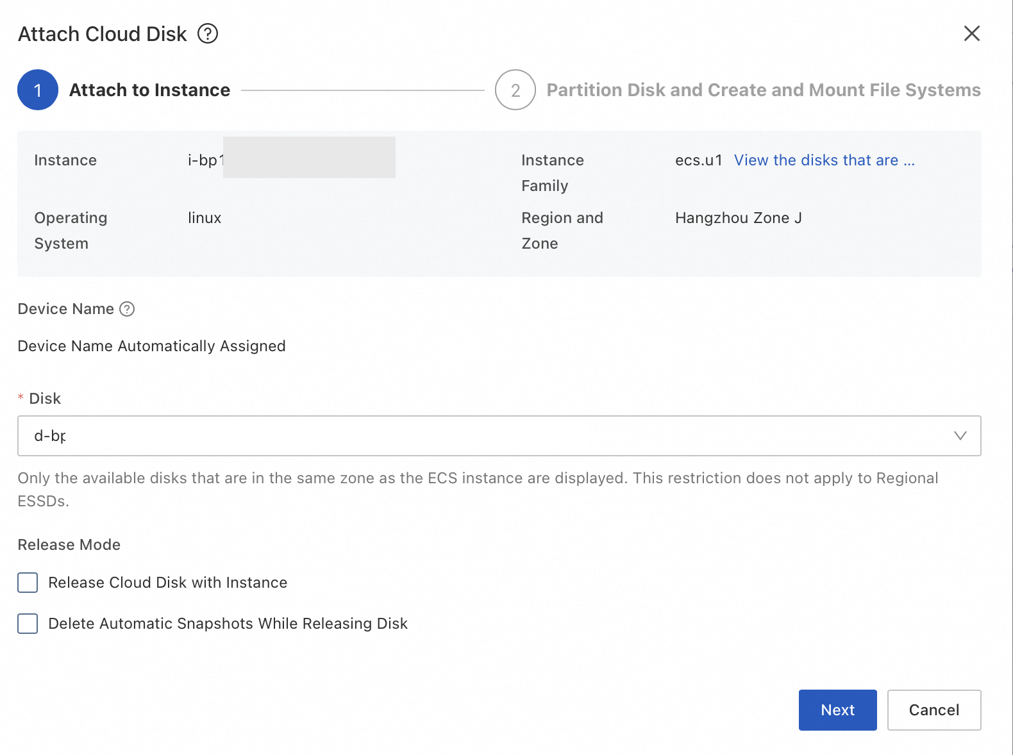The width and height of the screenshot is (1013, 755).
Task: Enable Release Cloud Disk with Instance checkbox
Action: (x=28, y=583)
